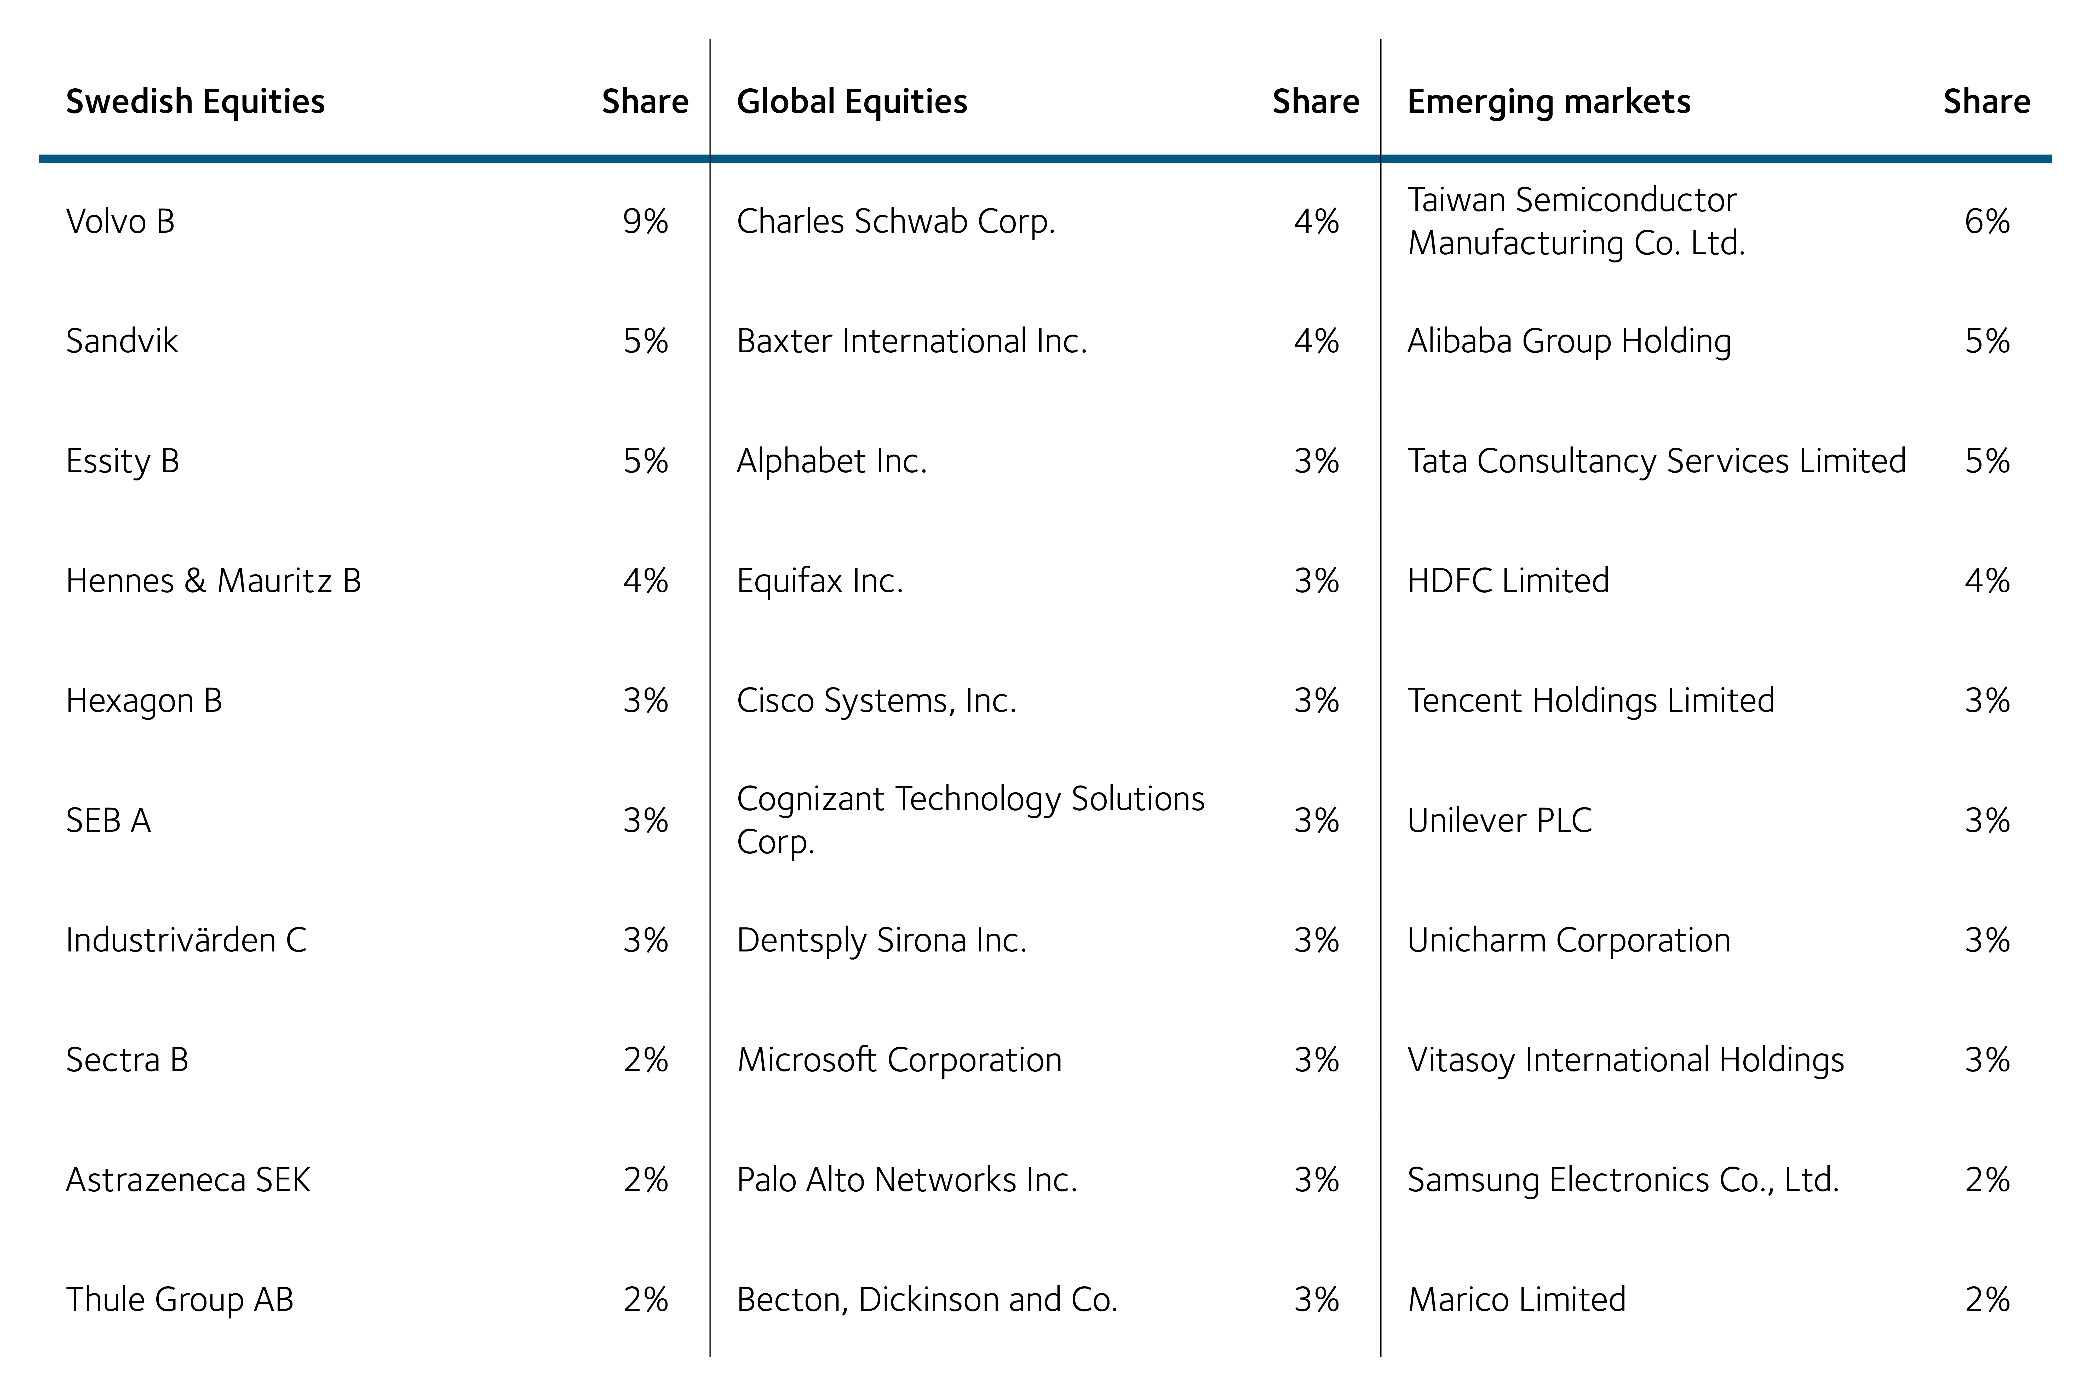Select Marico Limited in Emerging markets

pyautogui.click(x=1516, y=1300)
